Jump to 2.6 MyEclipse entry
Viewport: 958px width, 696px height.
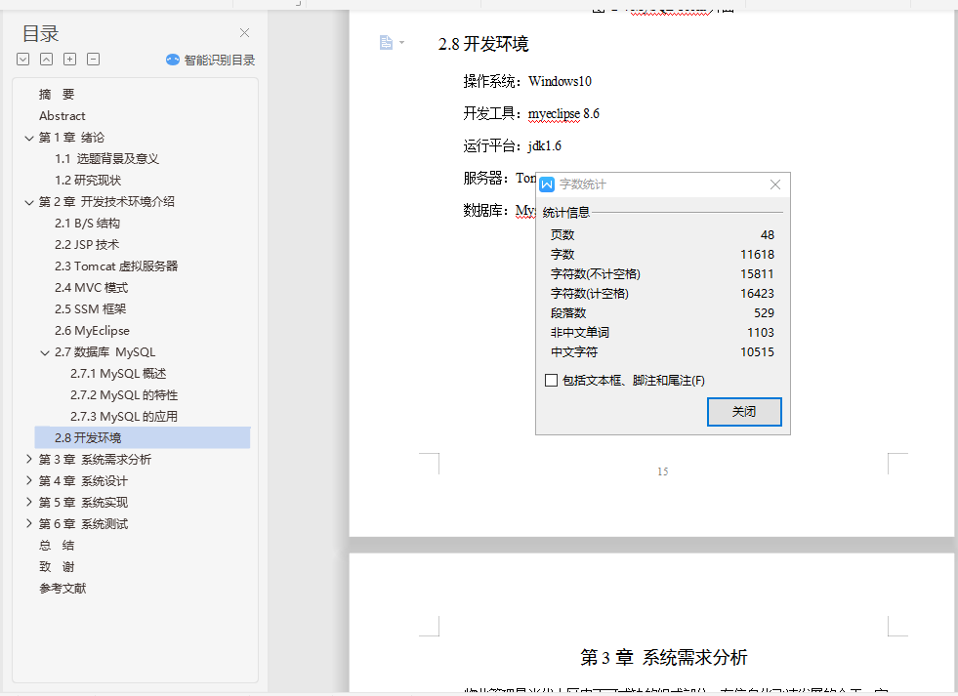(92, 330)
